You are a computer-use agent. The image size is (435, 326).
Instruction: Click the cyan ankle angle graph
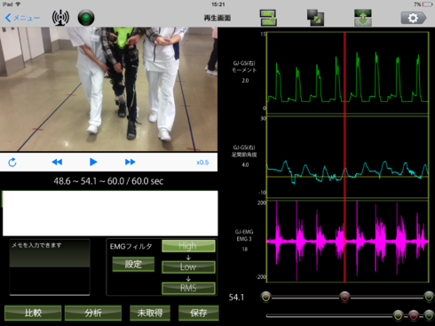(x=347, y=157)
